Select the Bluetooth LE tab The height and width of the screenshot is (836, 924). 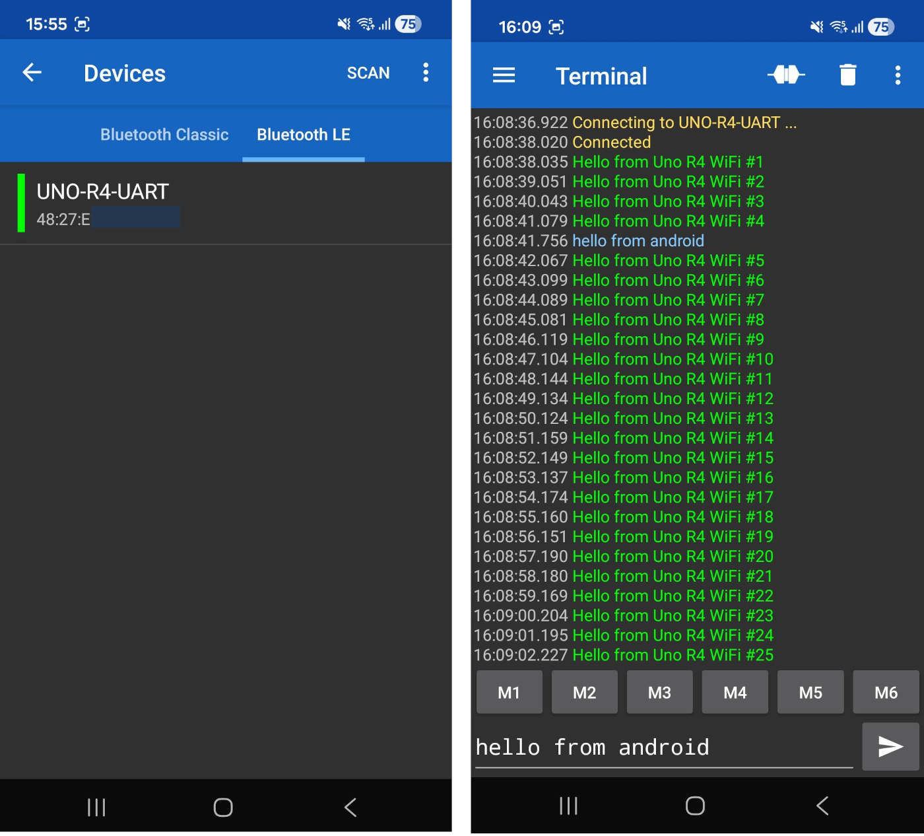coord(304,135)
